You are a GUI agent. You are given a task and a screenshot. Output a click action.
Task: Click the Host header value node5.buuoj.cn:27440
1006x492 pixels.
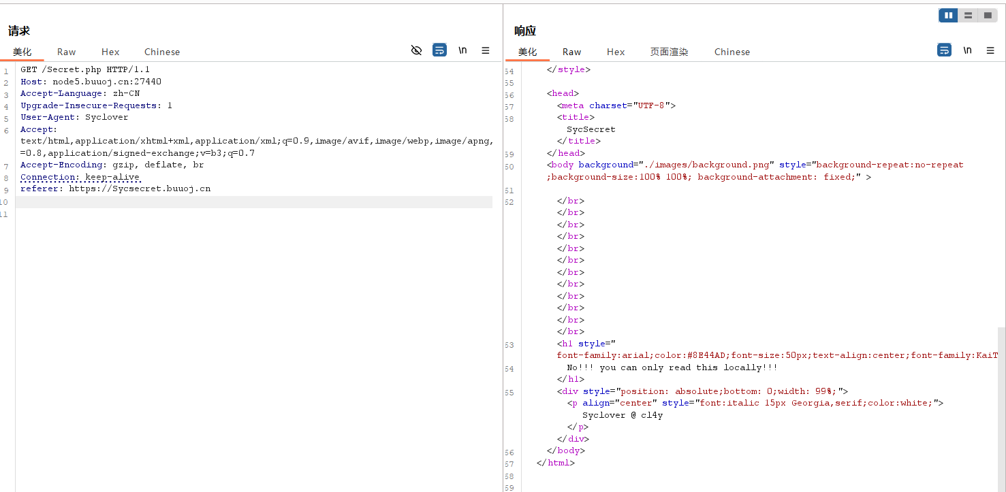click(107, 82)
